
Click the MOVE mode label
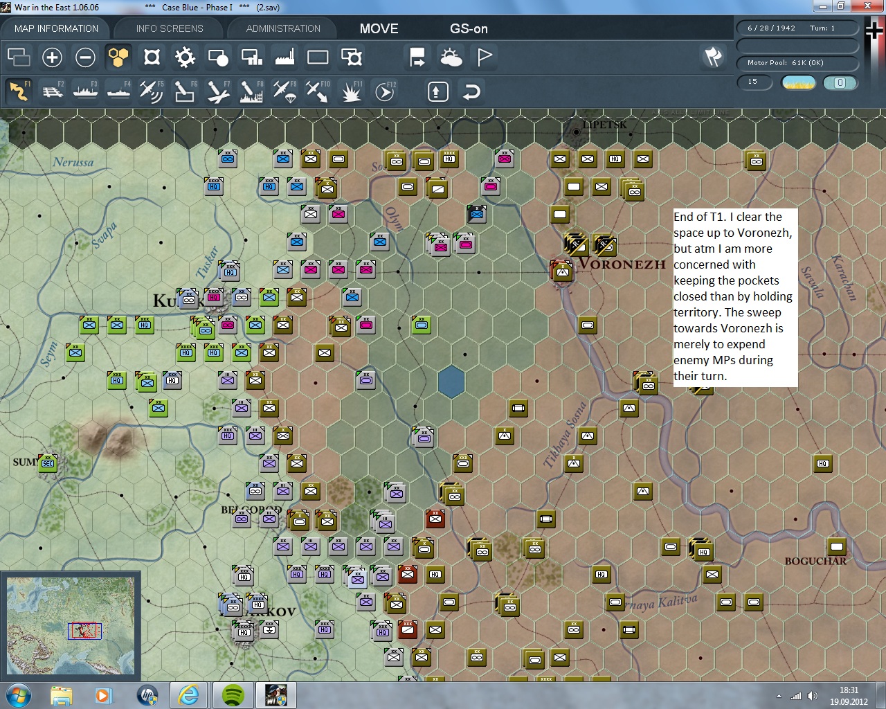point(379,28)
